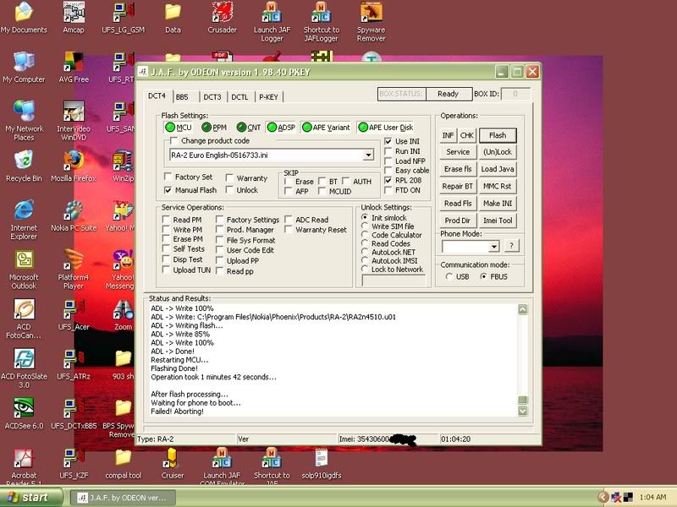Click the Flash operation button

[498, 135]
